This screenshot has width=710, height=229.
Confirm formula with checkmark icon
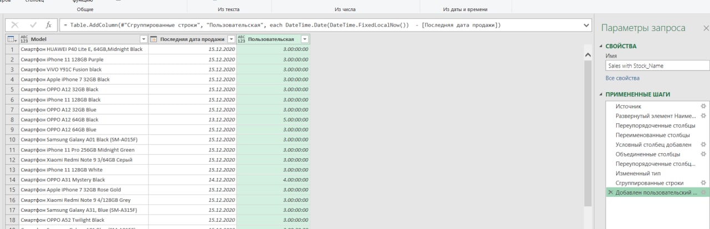coord(33,25)
